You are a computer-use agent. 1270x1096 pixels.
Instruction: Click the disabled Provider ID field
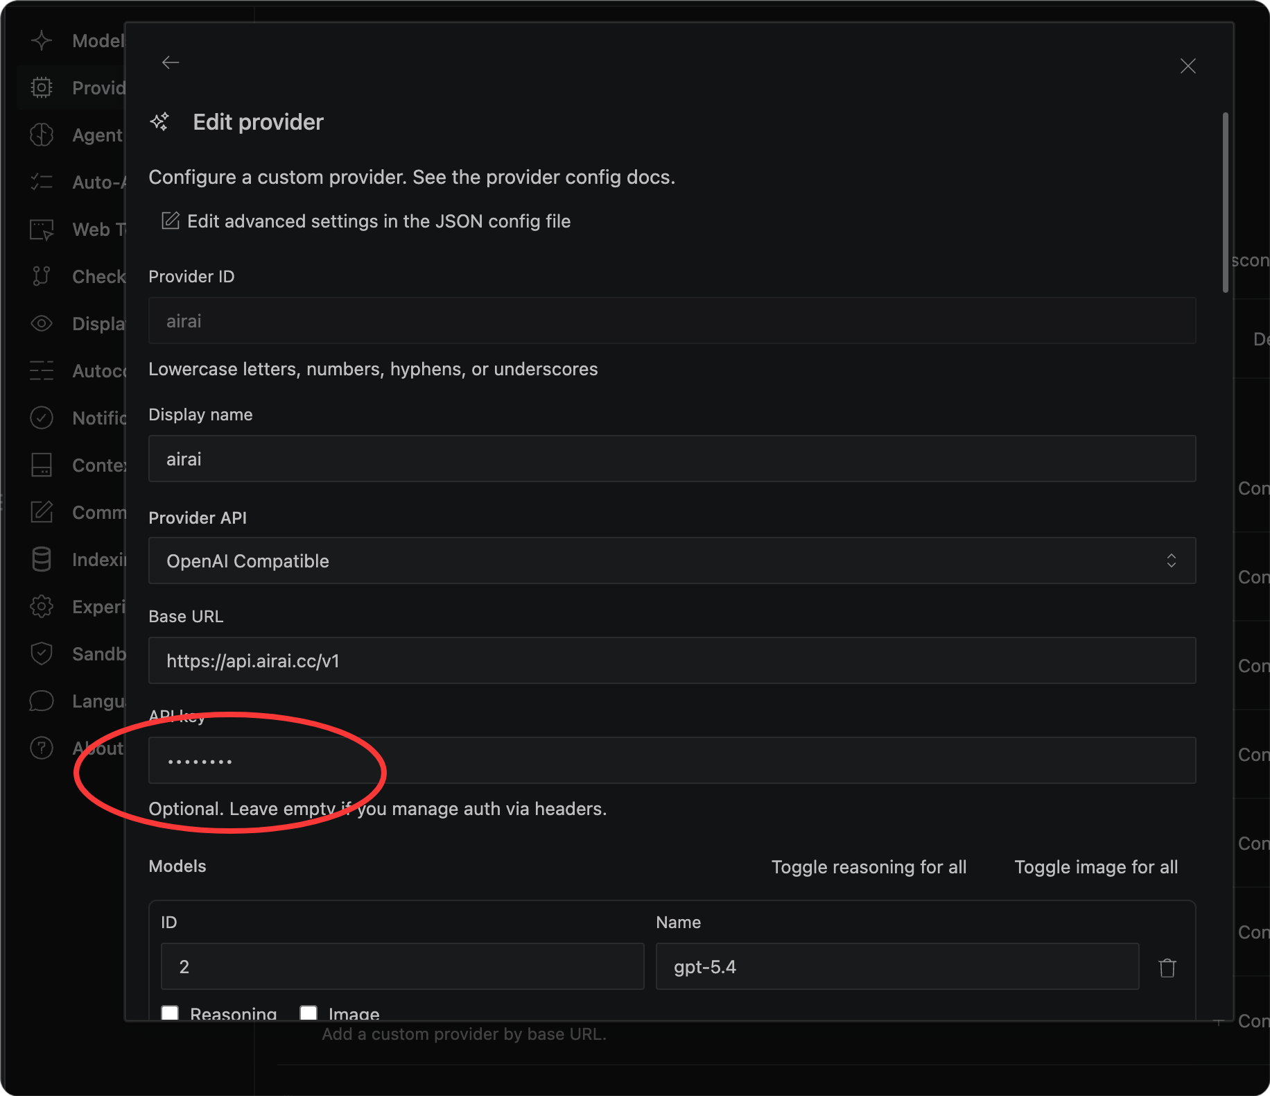(x=672, y=320)
